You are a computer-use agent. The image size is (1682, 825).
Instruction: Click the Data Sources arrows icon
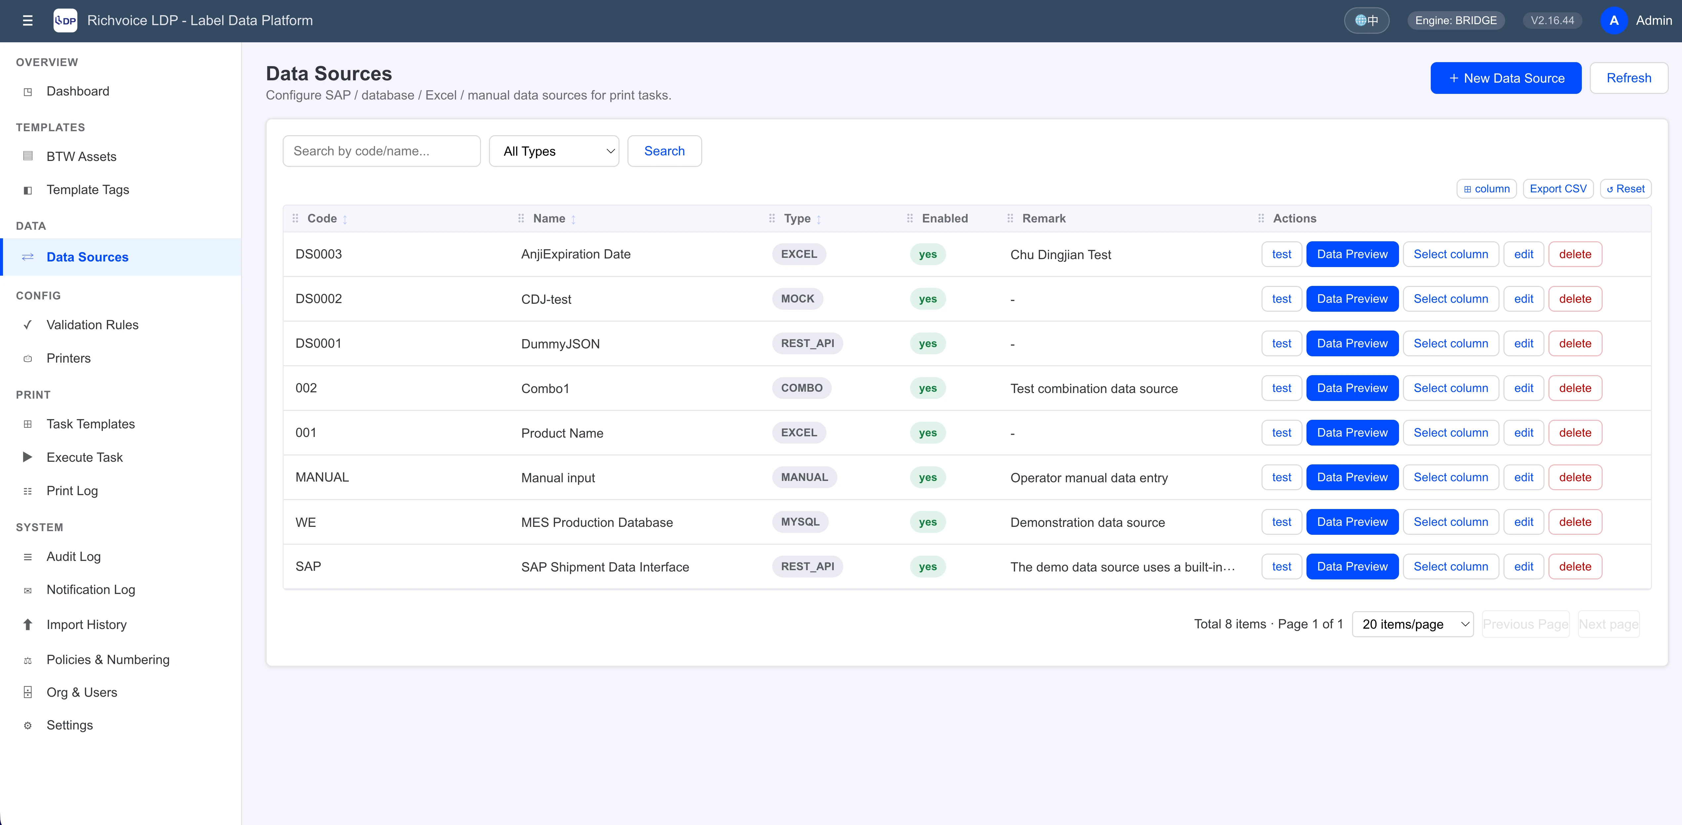coord(27,257)
